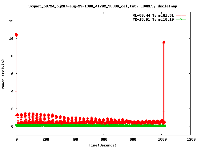Click the 'YR-18.01 Tsys:18.10' legend label

(x=153, y=19)
